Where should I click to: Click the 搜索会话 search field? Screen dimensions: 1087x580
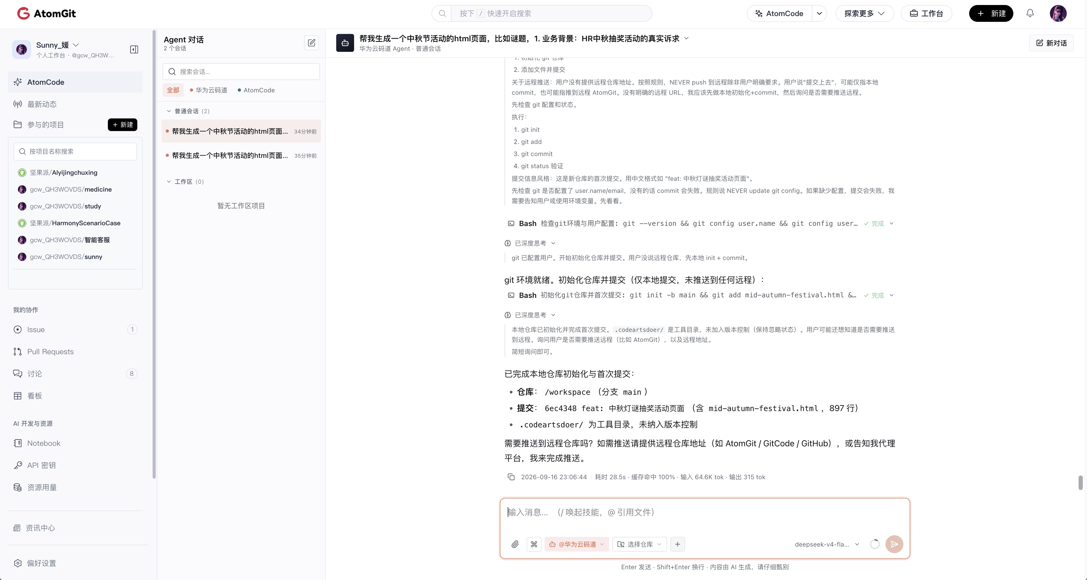point(241,72)
